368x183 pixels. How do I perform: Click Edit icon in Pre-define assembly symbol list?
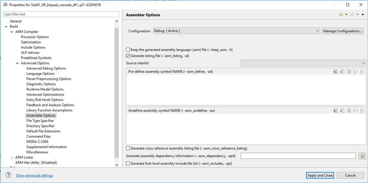point(349,72)
